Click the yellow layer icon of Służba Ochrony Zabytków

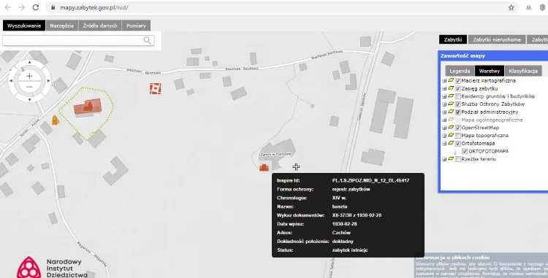451,104
